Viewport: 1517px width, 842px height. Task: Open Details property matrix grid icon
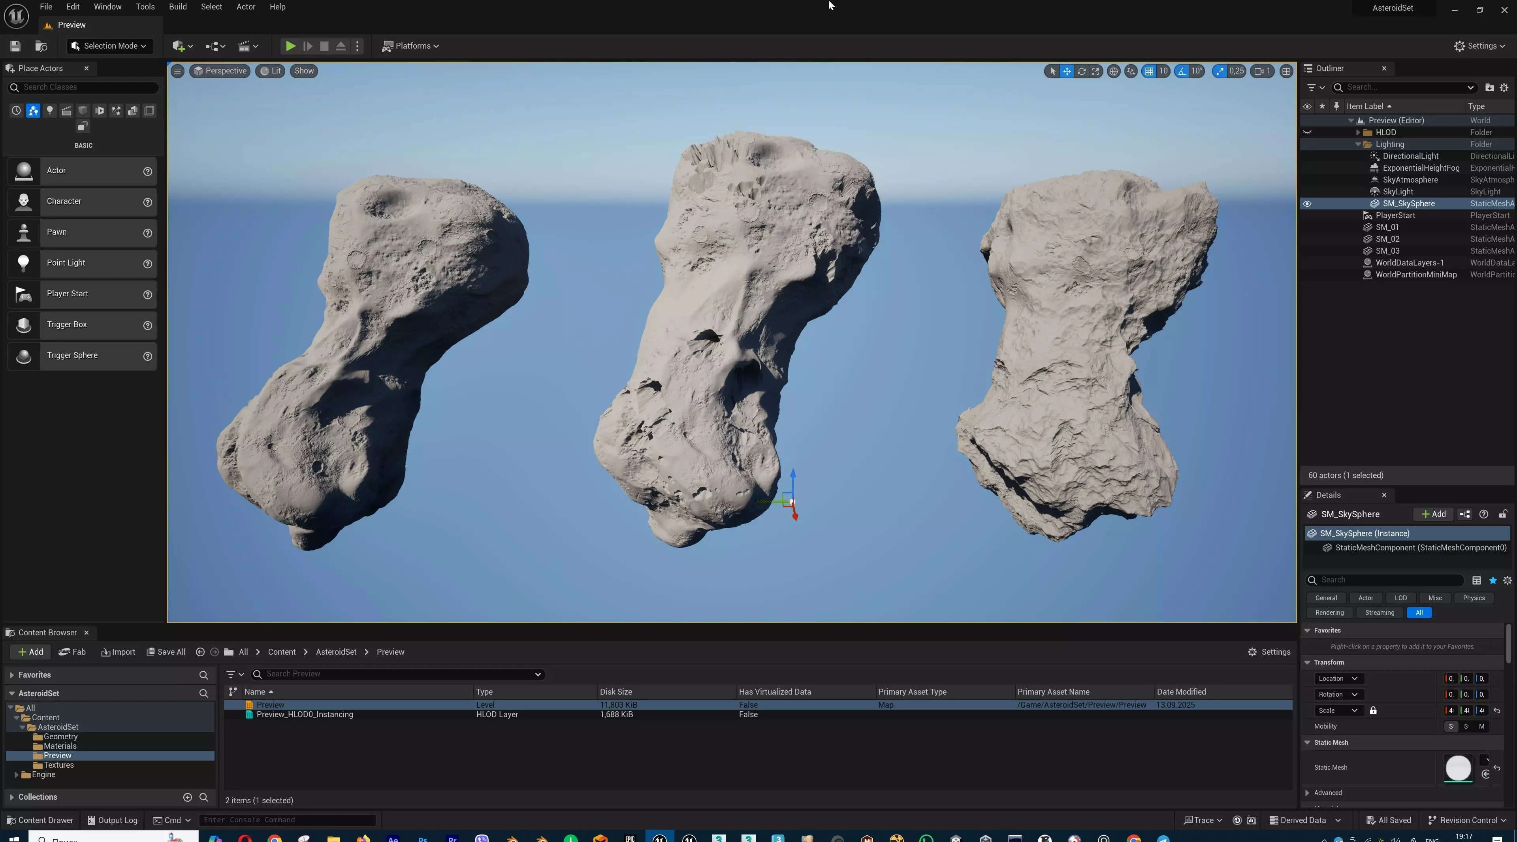pyautogui.click(x=1476, y=580)
